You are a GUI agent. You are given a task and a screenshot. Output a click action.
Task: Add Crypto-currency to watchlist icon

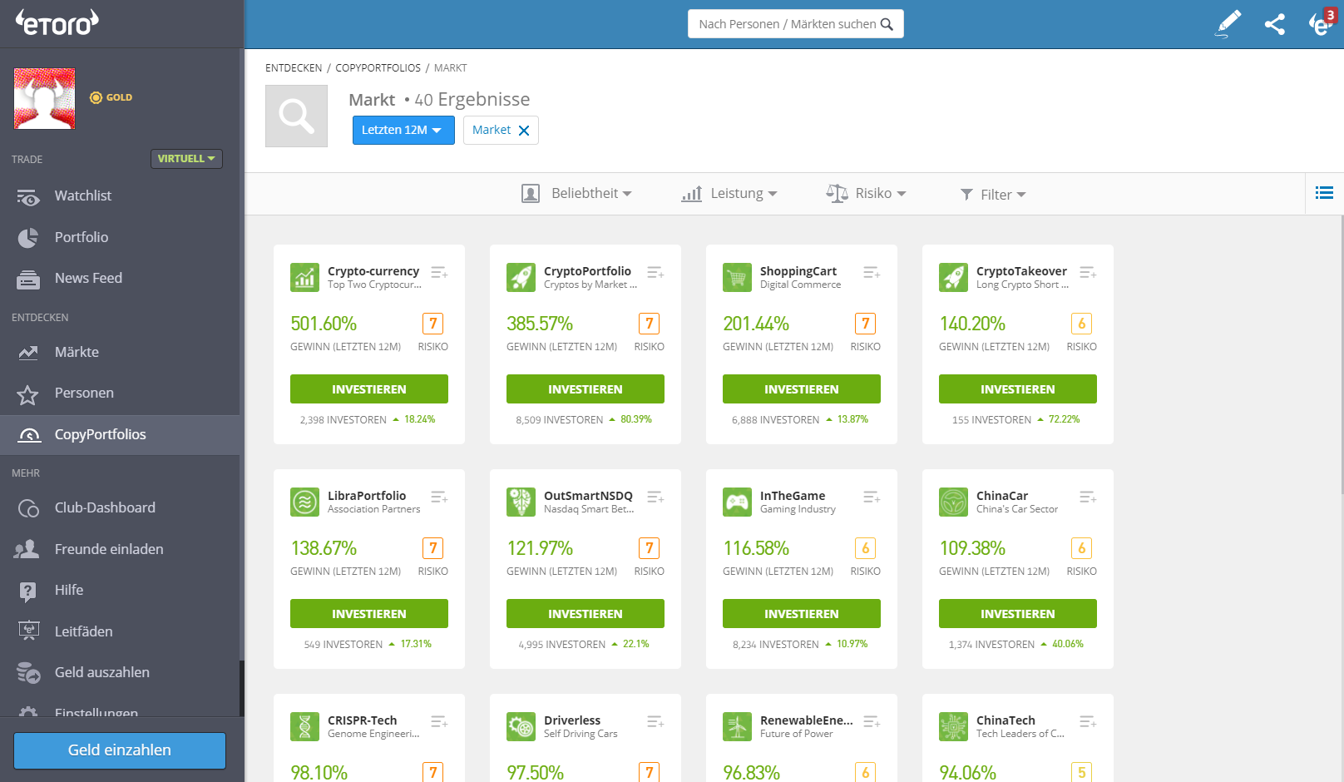(x=439, y=272)
